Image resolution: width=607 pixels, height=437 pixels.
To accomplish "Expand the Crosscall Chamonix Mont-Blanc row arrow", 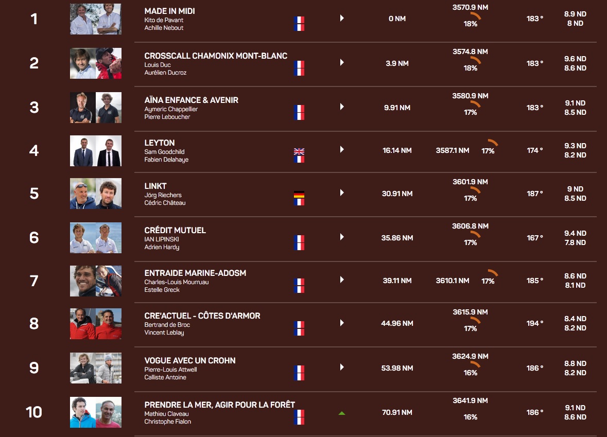I will pos(341,63).
